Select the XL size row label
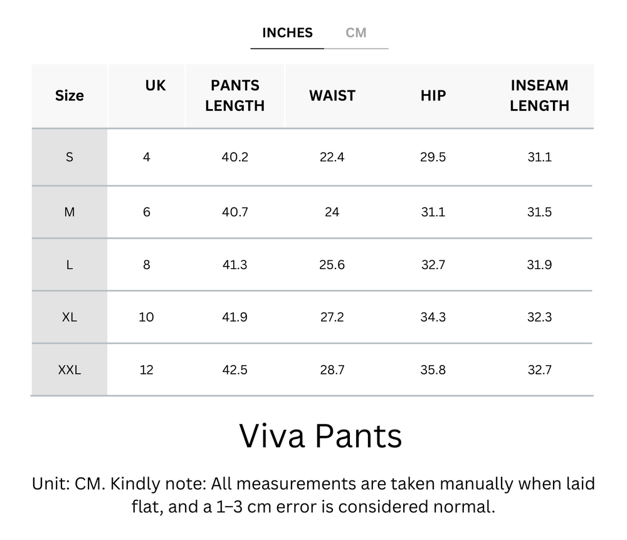The width and height of the screenshot is (627, 540). click(69, 317)
